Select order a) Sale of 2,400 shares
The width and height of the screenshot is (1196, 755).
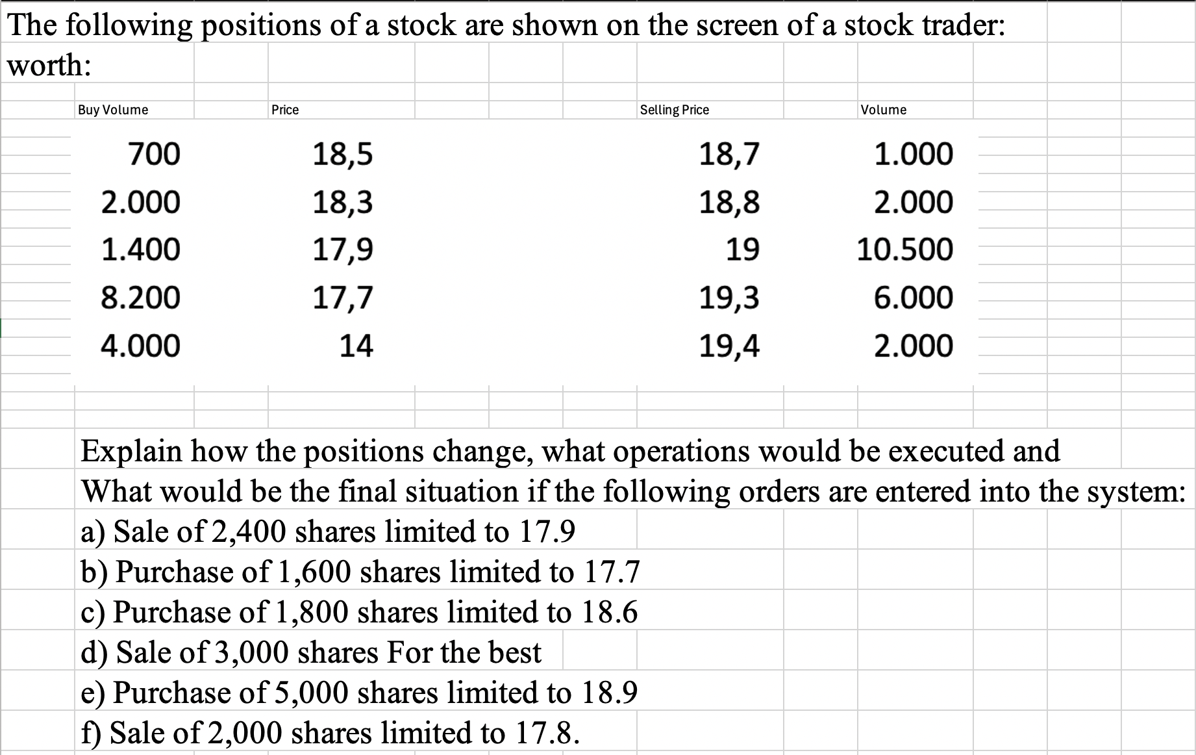pos(328,531)
